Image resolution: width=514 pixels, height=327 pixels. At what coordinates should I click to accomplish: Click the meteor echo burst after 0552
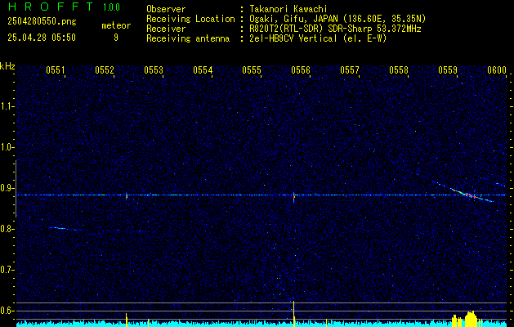coord(127,196)
